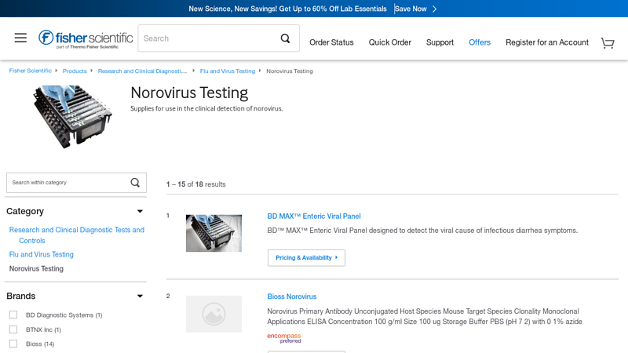Screen dimensions: 628x353
Task: Click the Norovirus Testing header image
Action: pyautogui.click(x=72, y=116)
